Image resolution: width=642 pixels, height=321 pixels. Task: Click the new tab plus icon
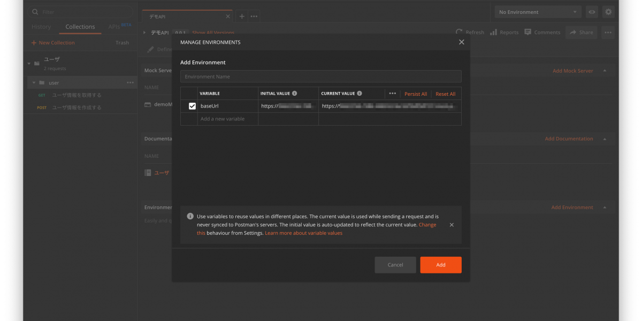coord(242,17)
